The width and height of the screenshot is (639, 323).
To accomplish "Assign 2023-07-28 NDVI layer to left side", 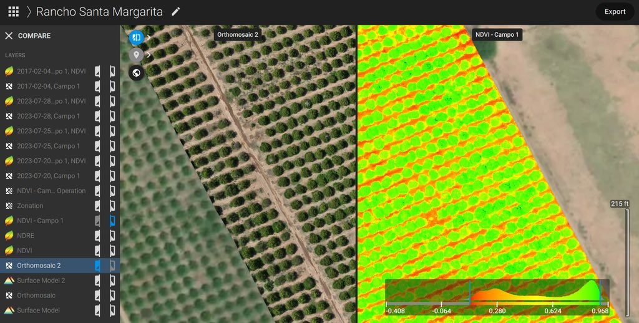I will pos(97,101).
